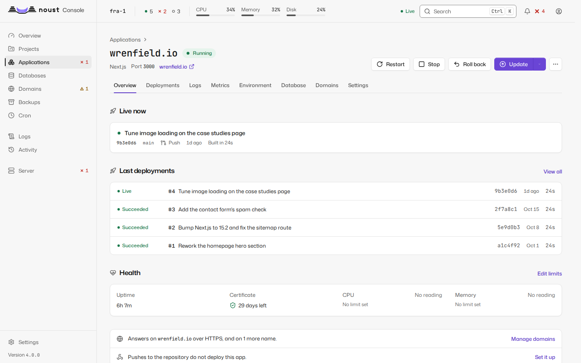Go to the Database tab

(293, 86)
